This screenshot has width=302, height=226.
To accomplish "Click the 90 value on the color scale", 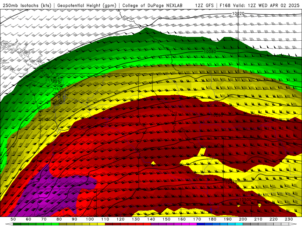I will click(x=74, y=219).
